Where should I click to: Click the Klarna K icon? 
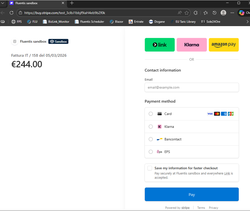click(160, 127)
